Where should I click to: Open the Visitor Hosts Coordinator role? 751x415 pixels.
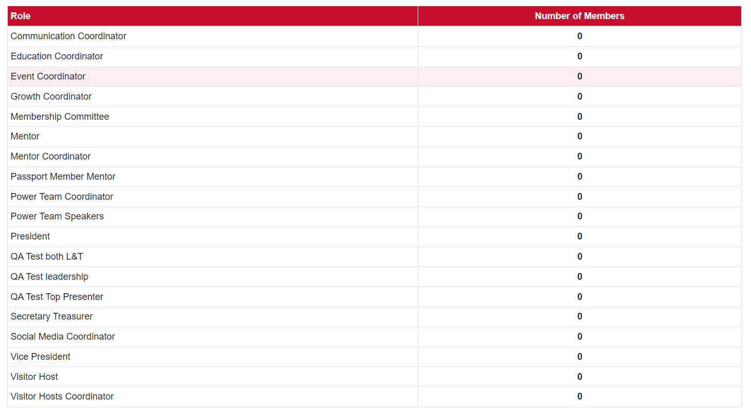coord(62,396)
